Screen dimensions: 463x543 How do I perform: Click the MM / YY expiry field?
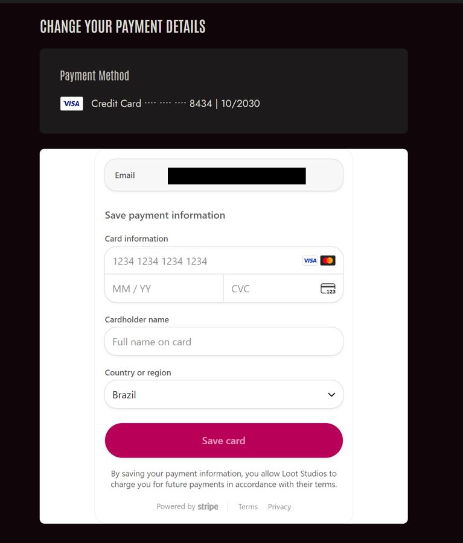[164, 289]
